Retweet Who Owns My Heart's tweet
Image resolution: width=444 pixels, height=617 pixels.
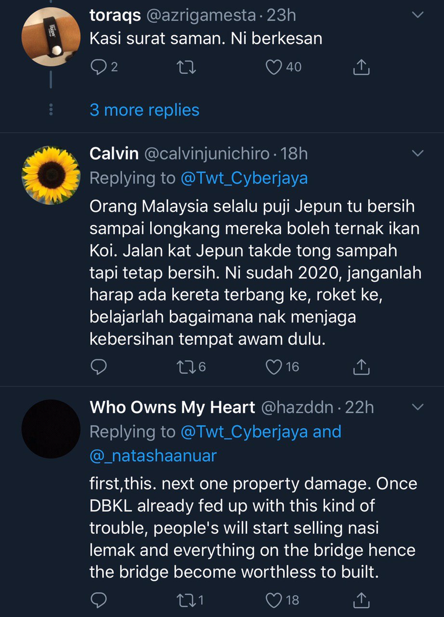(184, 600)
